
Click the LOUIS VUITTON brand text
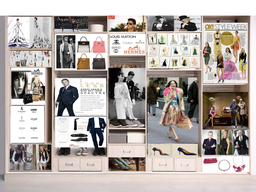(x=123, y=37)
